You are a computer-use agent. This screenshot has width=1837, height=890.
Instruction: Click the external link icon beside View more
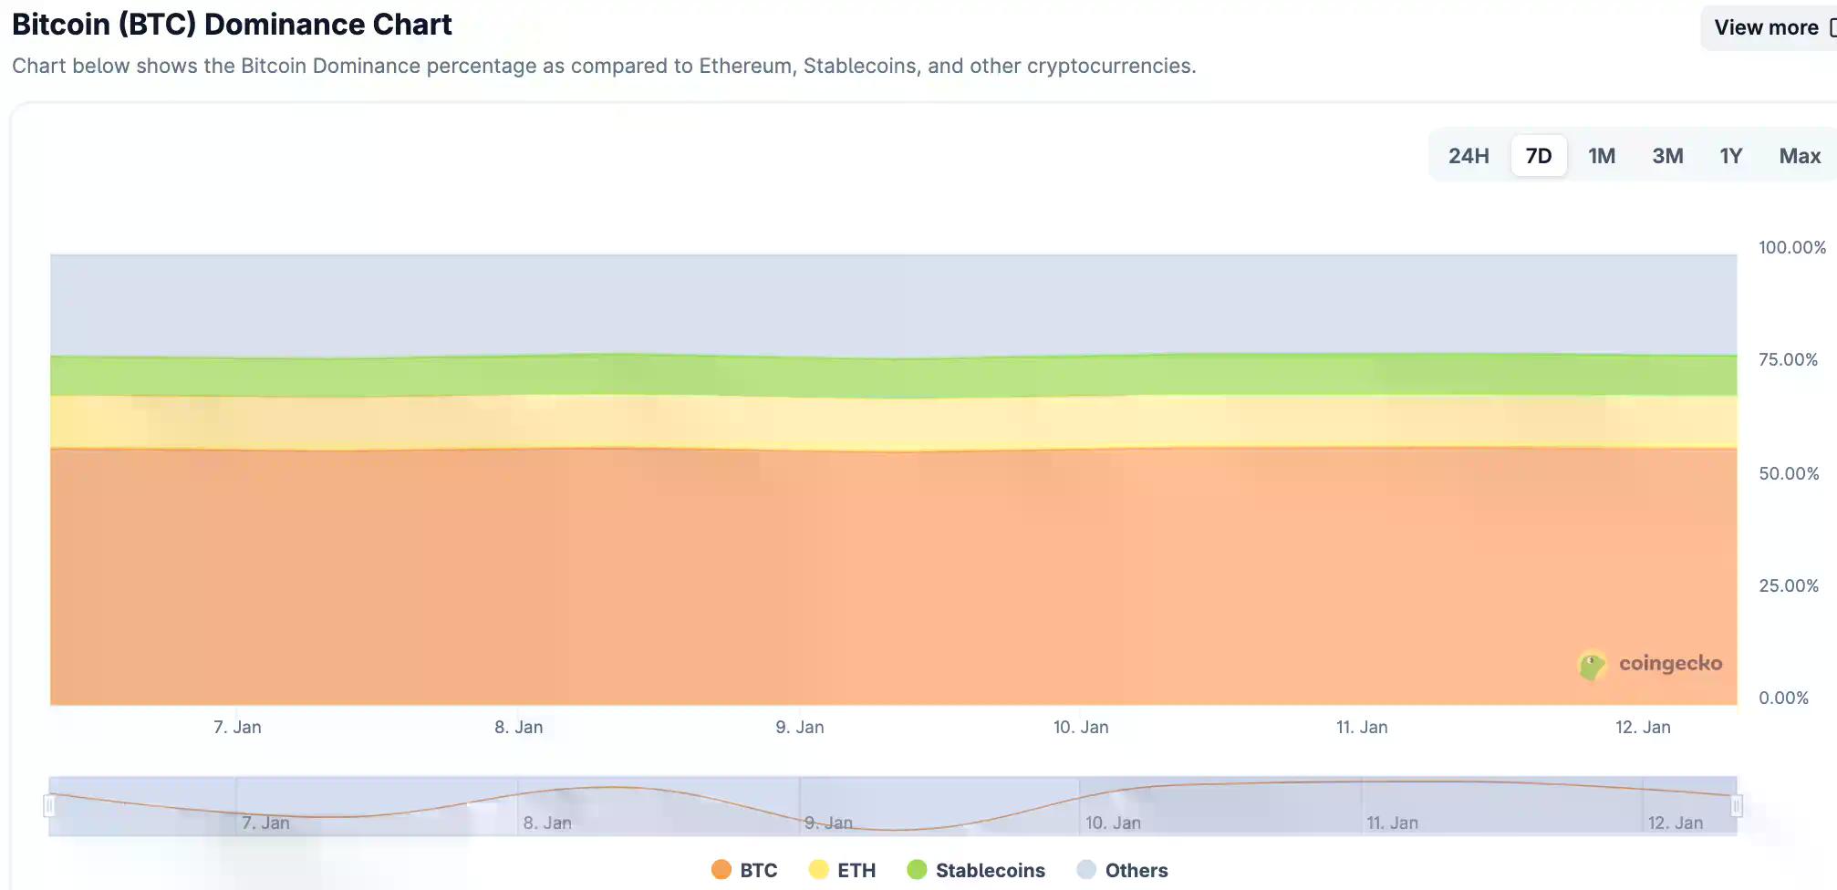tap(1832, 27)
